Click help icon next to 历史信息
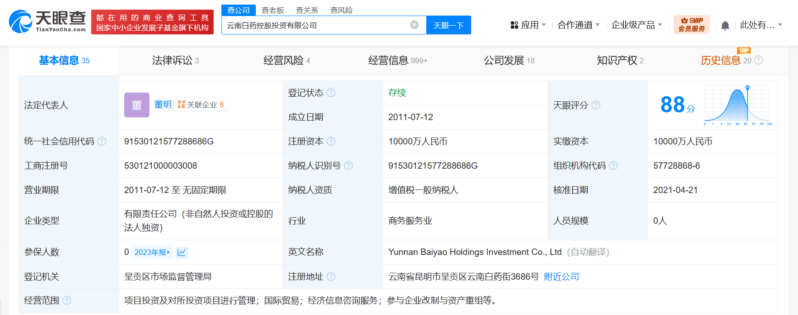 (759, 60)
